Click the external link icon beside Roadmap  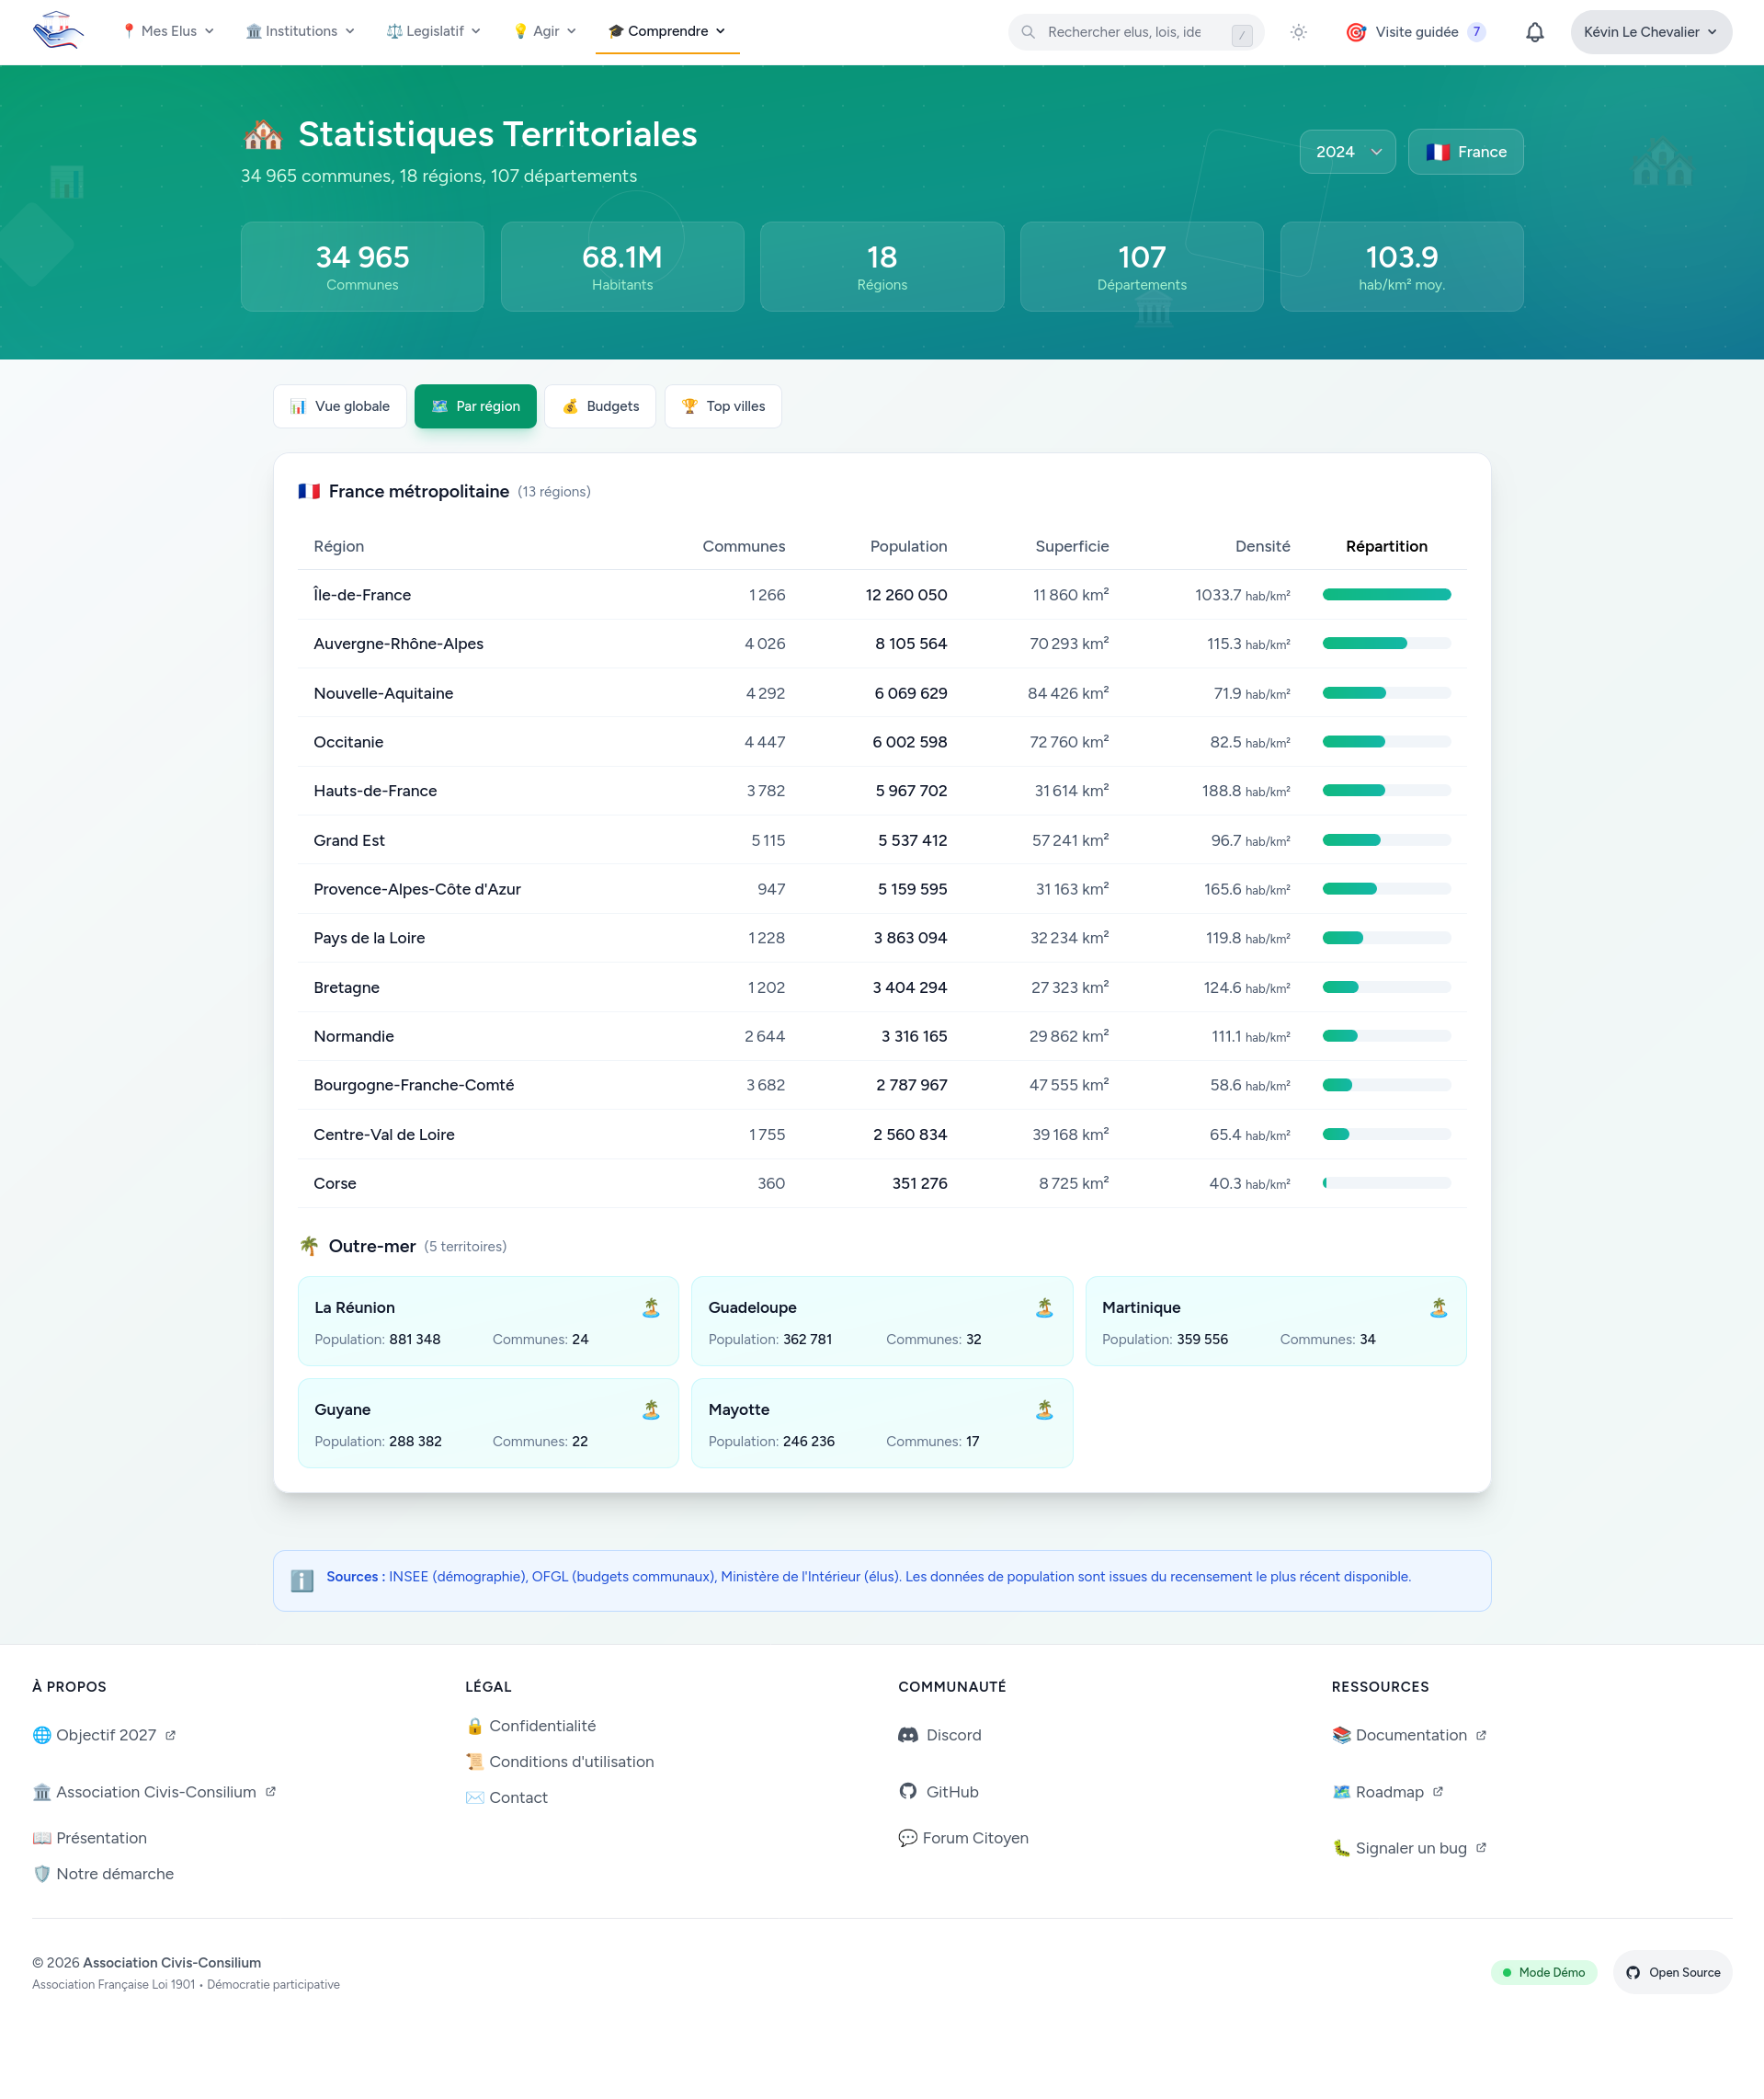[x=1437, y=1791]
